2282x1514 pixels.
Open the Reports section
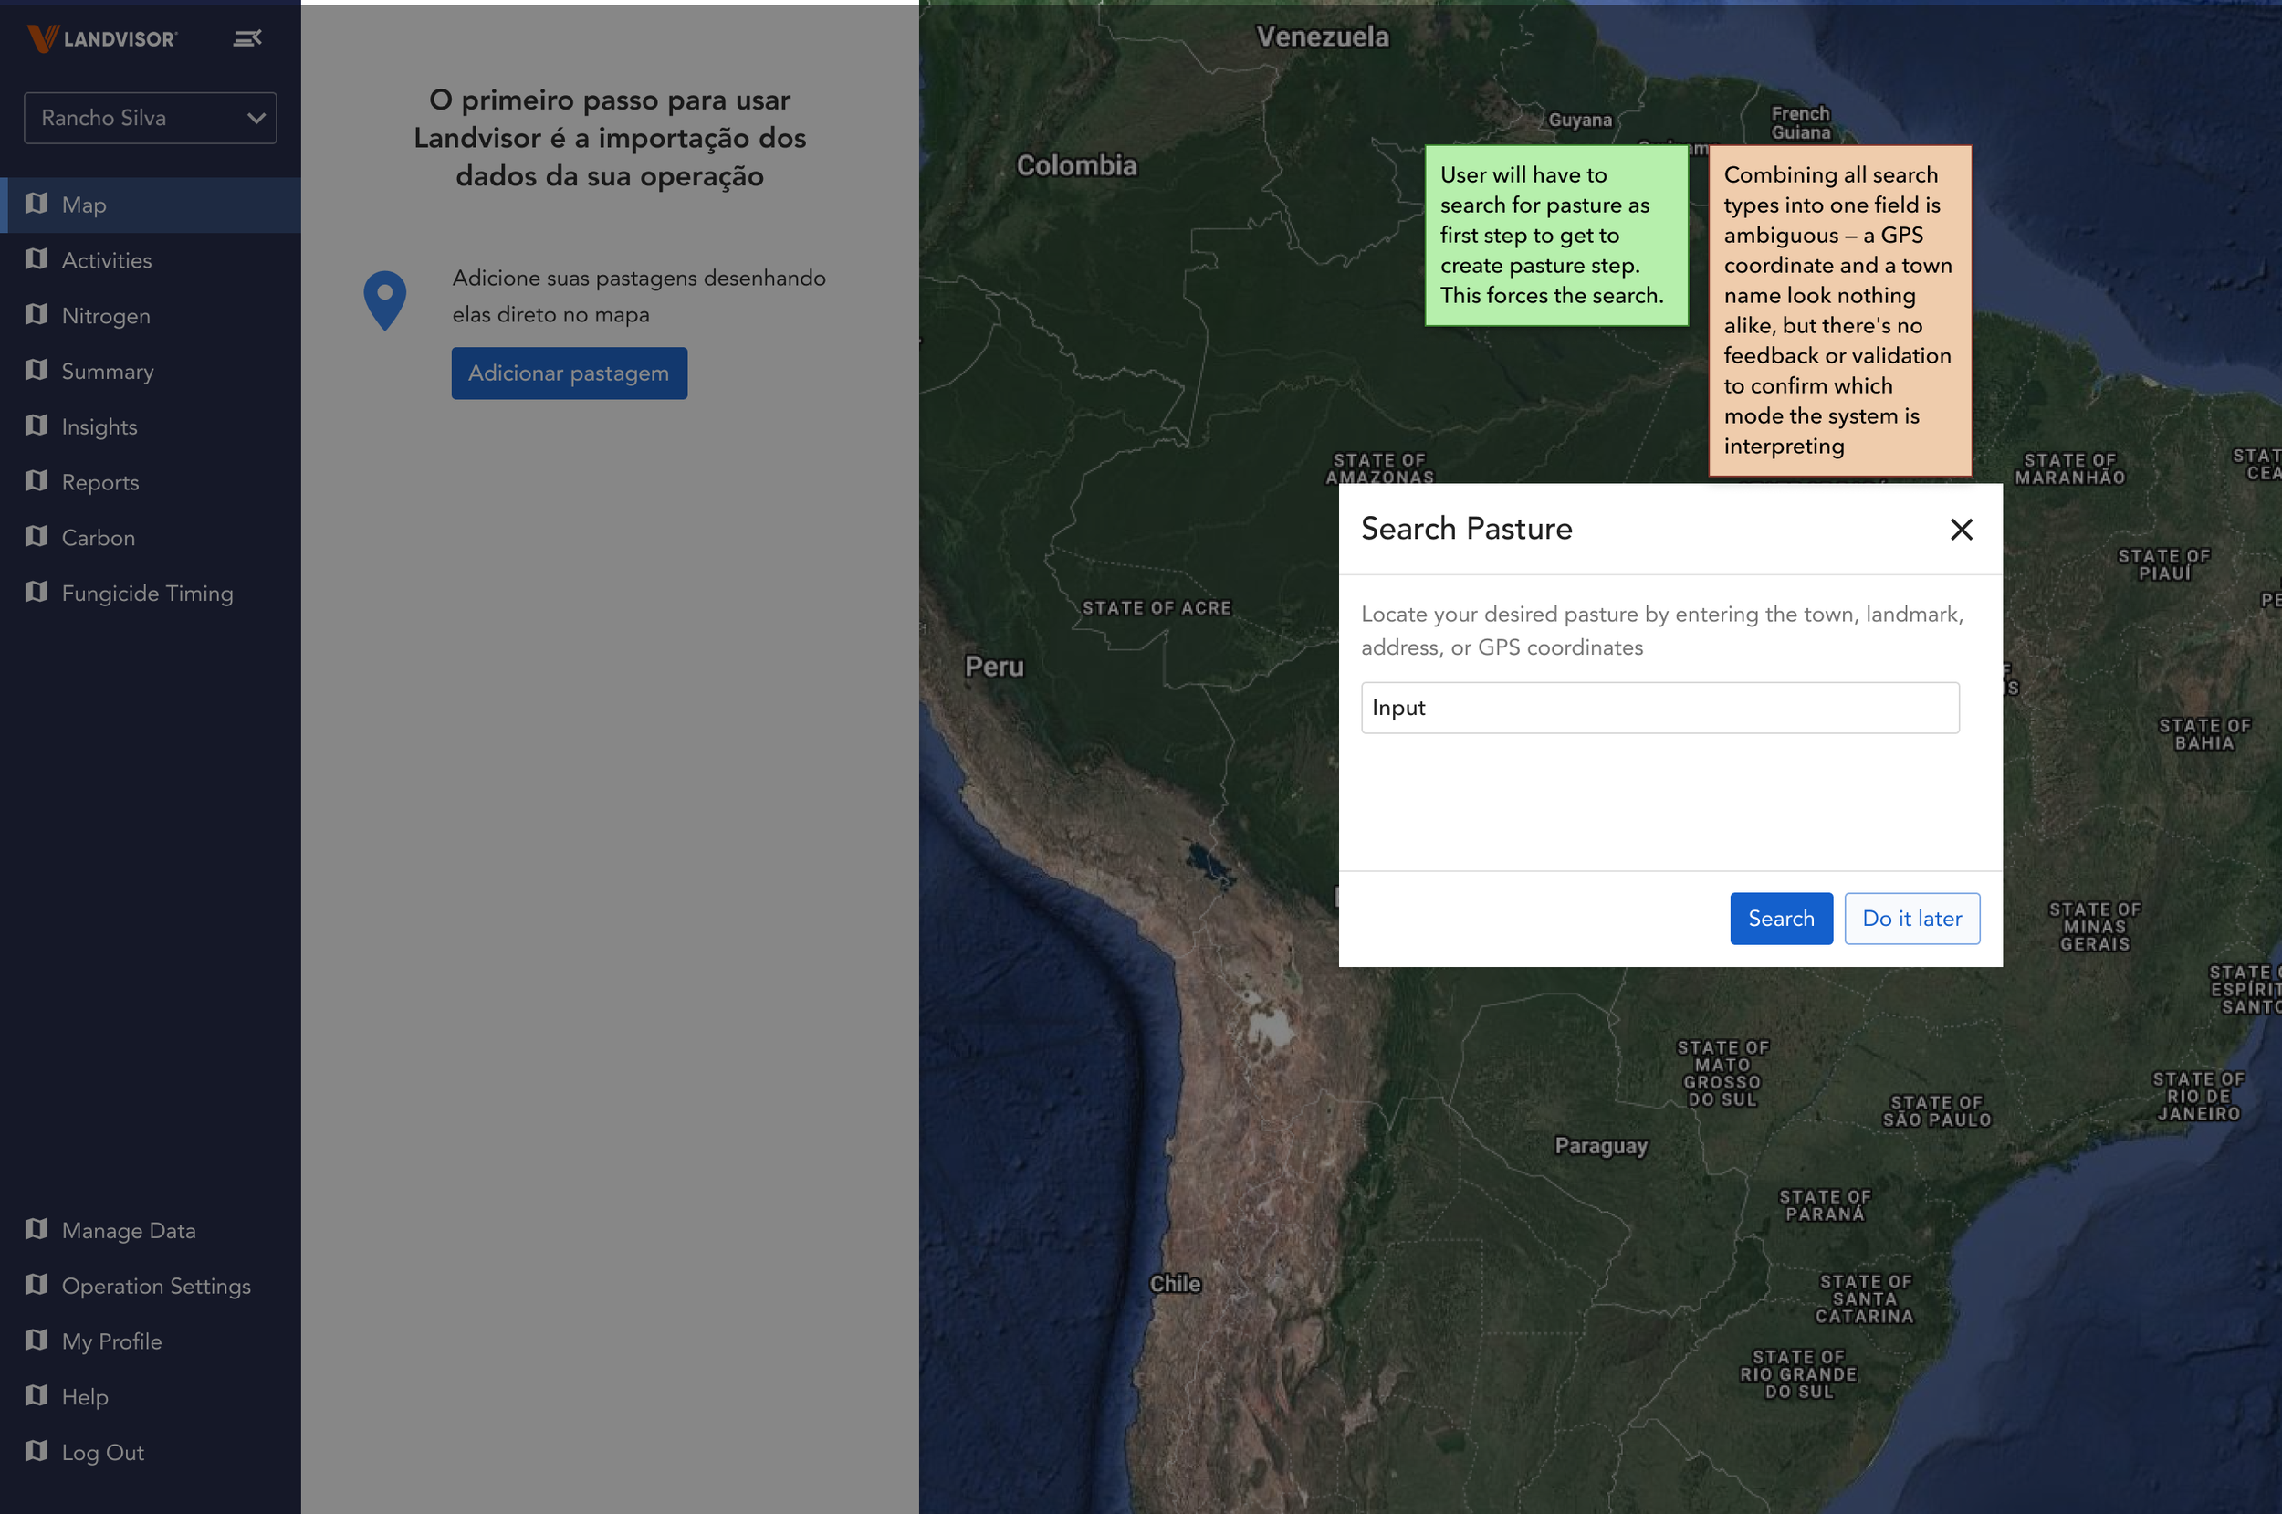click(100, 482)
